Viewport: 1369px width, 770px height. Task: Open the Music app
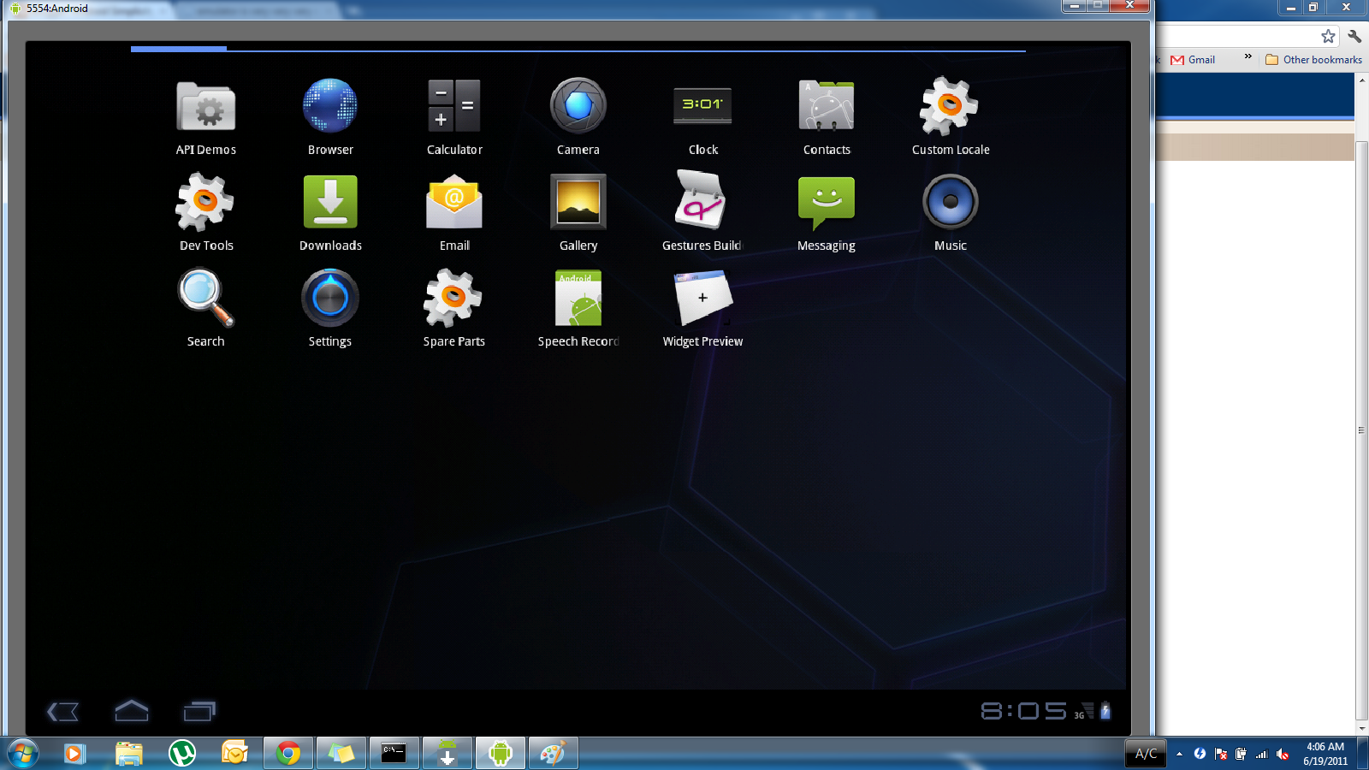click(950, 201)
